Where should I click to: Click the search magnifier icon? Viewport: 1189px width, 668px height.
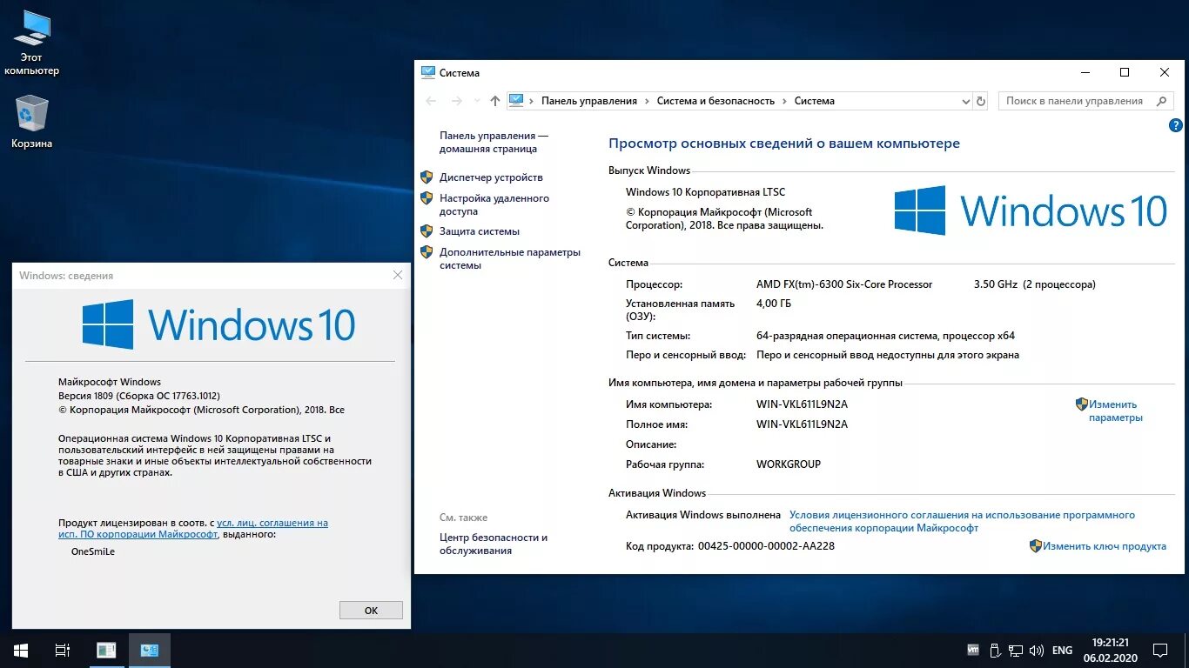pos(1161,101)
